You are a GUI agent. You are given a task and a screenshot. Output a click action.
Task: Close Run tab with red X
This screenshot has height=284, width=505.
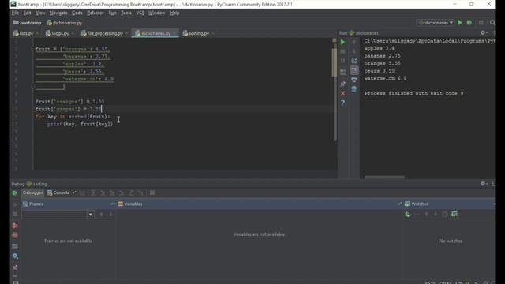click(x=343, y=93)
